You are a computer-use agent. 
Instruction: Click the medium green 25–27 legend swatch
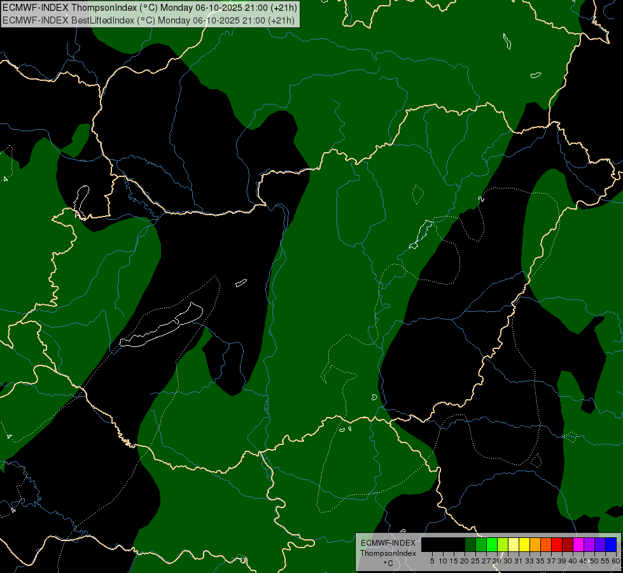(x=481, y=544)
